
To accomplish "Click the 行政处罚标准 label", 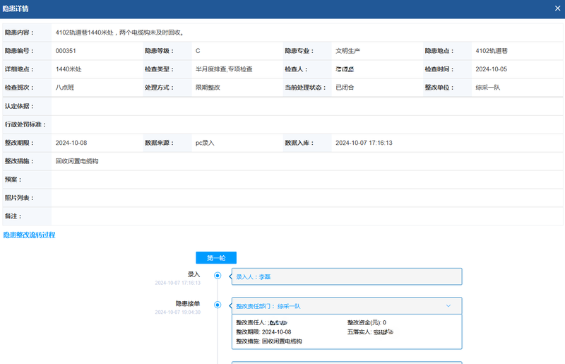I will (25, 124).
